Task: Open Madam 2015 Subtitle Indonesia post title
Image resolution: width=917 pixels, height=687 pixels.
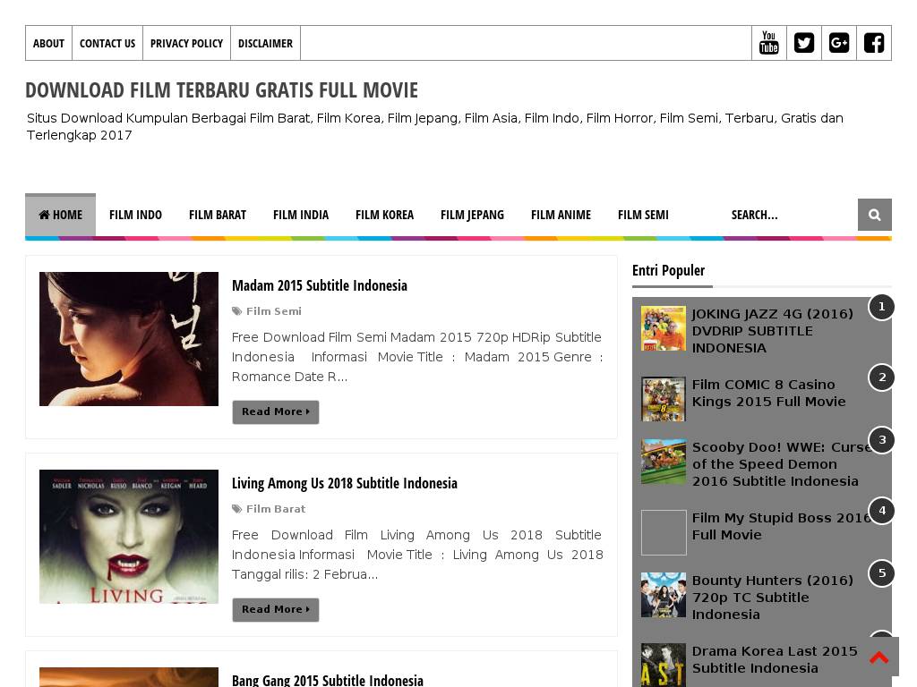Action: 320,285
